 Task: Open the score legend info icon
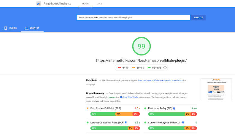click(x=165, y=67)
